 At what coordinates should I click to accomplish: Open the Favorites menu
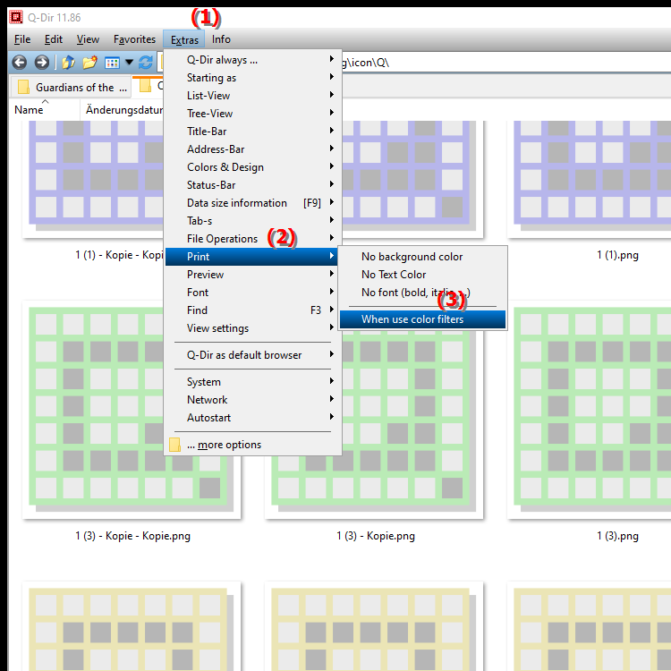point(134,39)
